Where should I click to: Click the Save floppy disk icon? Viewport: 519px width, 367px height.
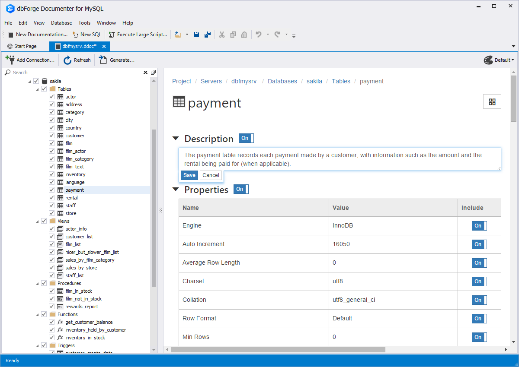196,35
